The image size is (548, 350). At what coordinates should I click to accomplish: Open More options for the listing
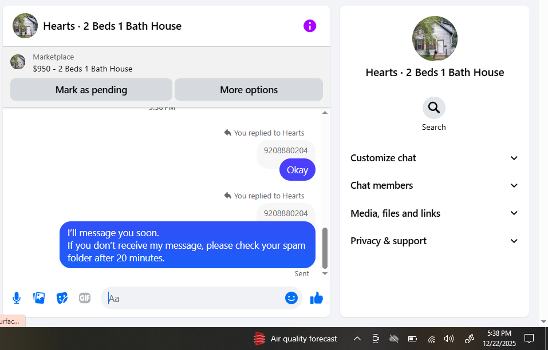[x=249, y=90]
